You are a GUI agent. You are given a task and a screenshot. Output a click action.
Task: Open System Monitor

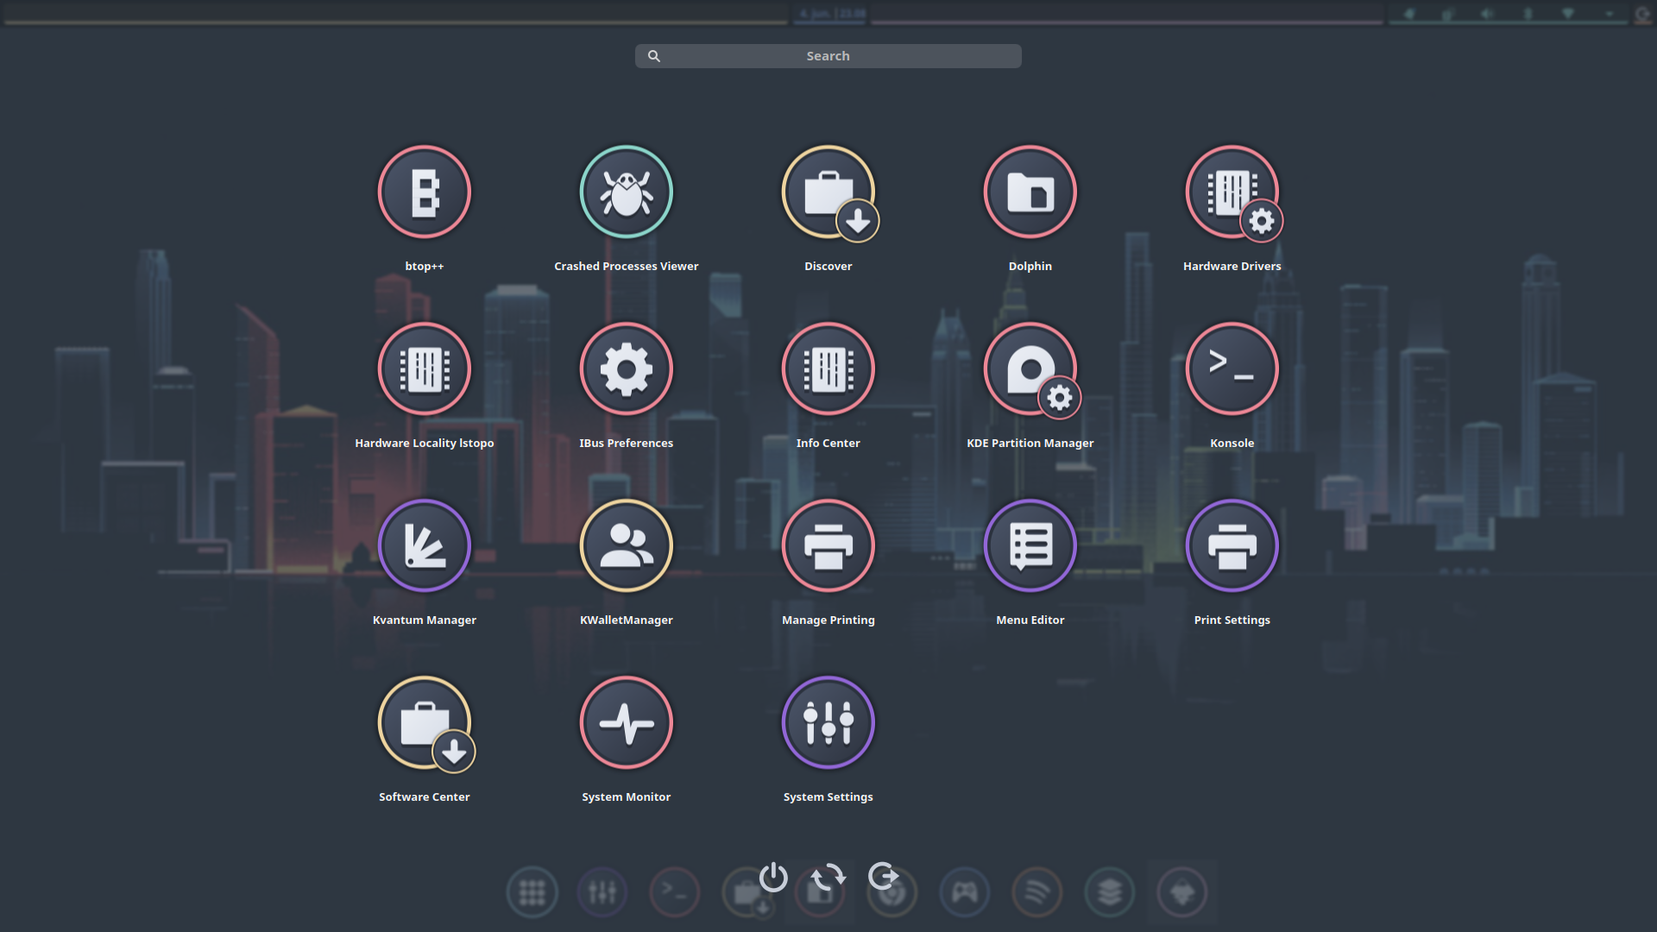tap(626, 723)
